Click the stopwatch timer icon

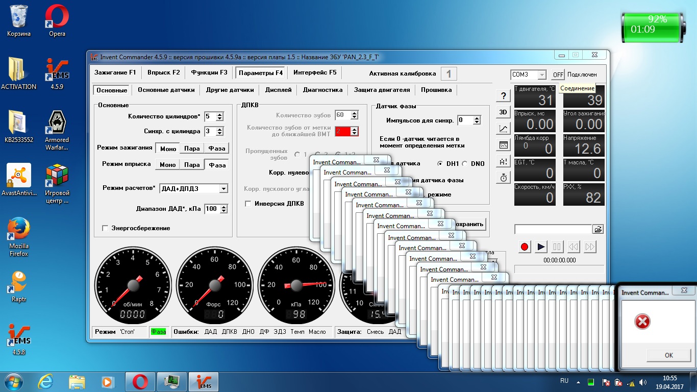pyautogui.click(x=503, y=178)
